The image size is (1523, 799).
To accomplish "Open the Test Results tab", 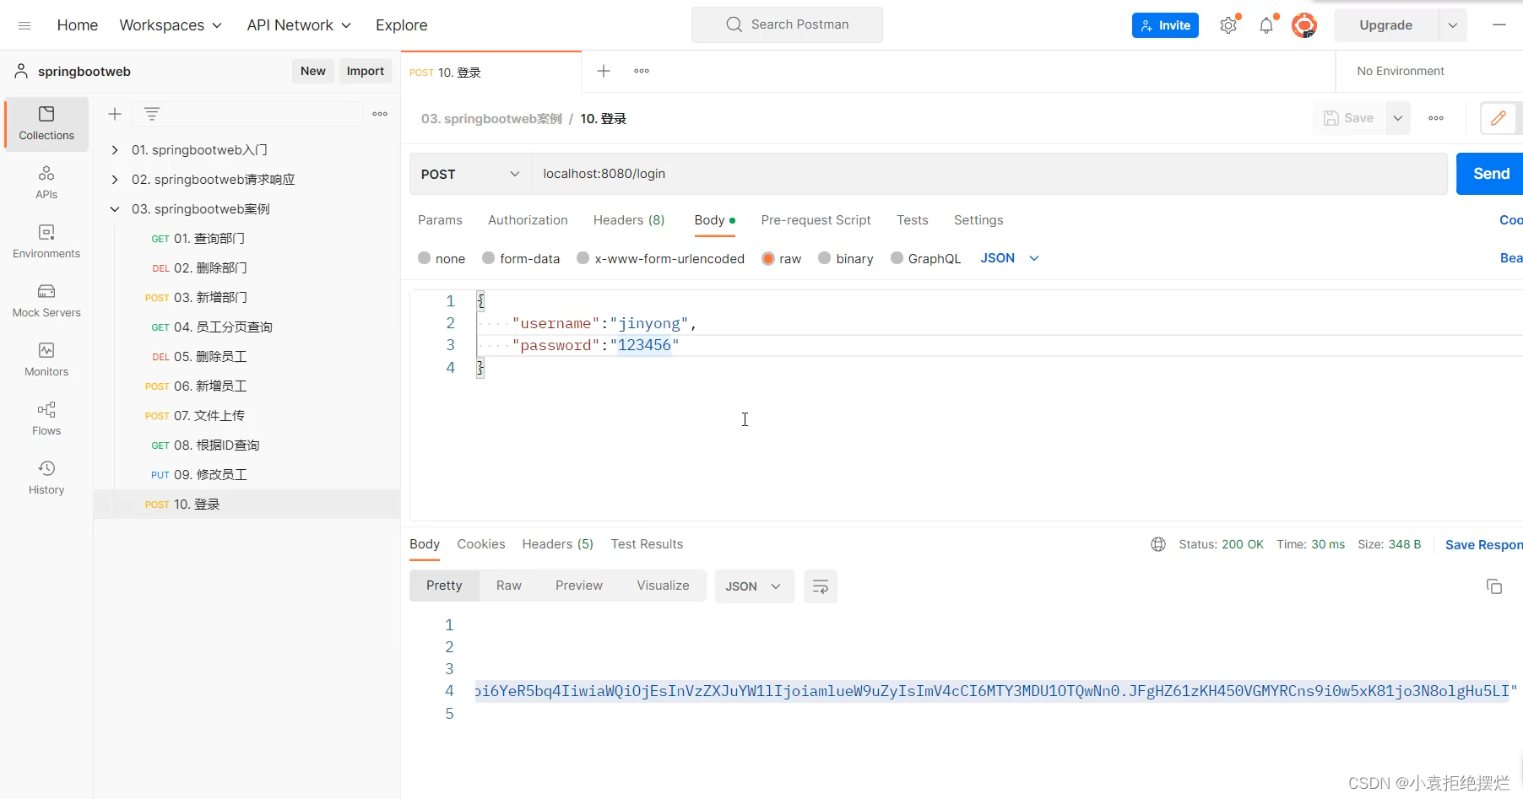I will (x=647, y=544).
